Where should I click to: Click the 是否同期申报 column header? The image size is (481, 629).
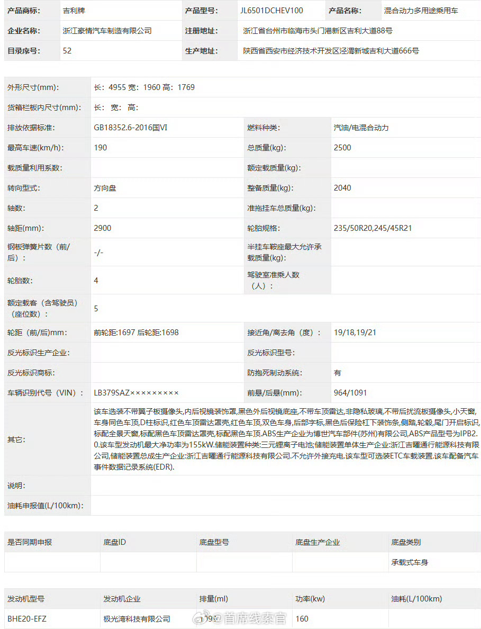30,542
